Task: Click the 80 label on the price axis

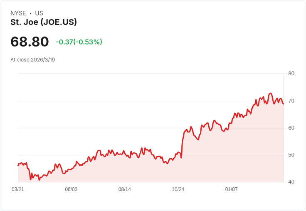Action: [x=291, y=74]
